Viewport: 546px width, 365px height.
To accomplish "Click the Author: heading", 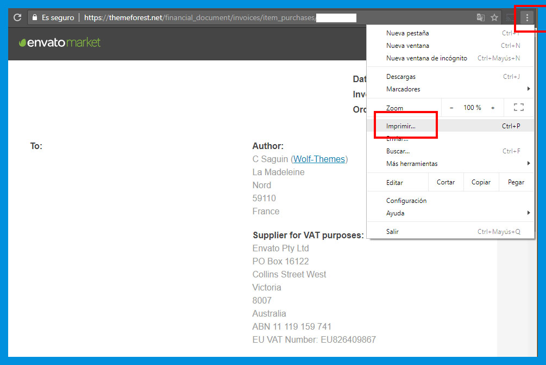I will point(268,146).
